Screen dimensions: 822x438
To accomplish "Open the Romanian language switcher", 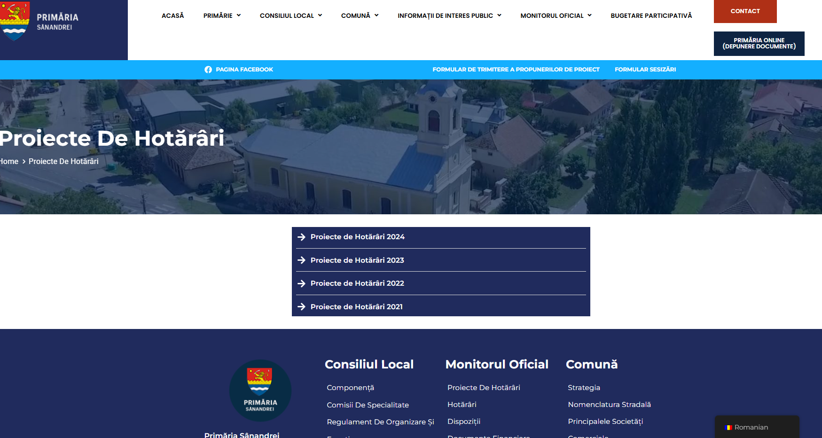I will [756, 427].
